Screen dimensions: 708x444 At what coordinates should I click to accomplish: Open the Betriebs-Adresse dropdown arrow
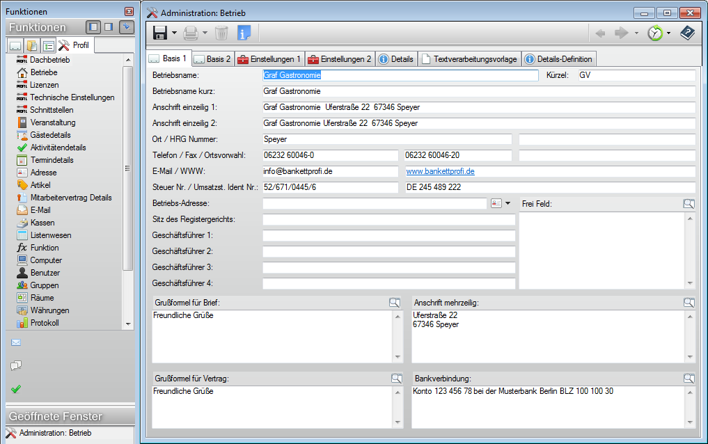pos(508,203)
